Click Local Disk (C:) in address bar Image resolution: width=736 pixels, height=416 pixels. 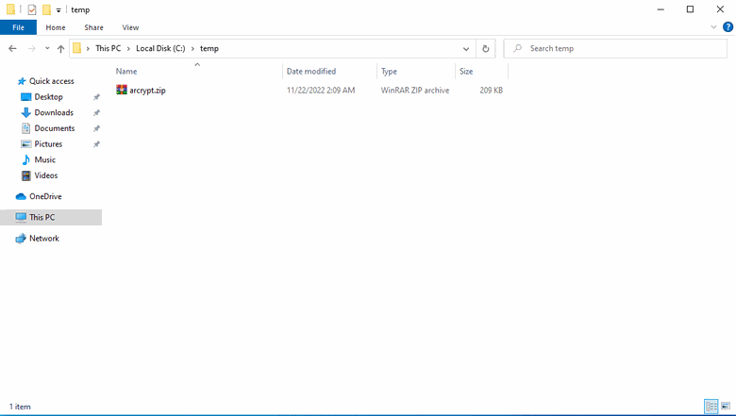tap(160, 48)
